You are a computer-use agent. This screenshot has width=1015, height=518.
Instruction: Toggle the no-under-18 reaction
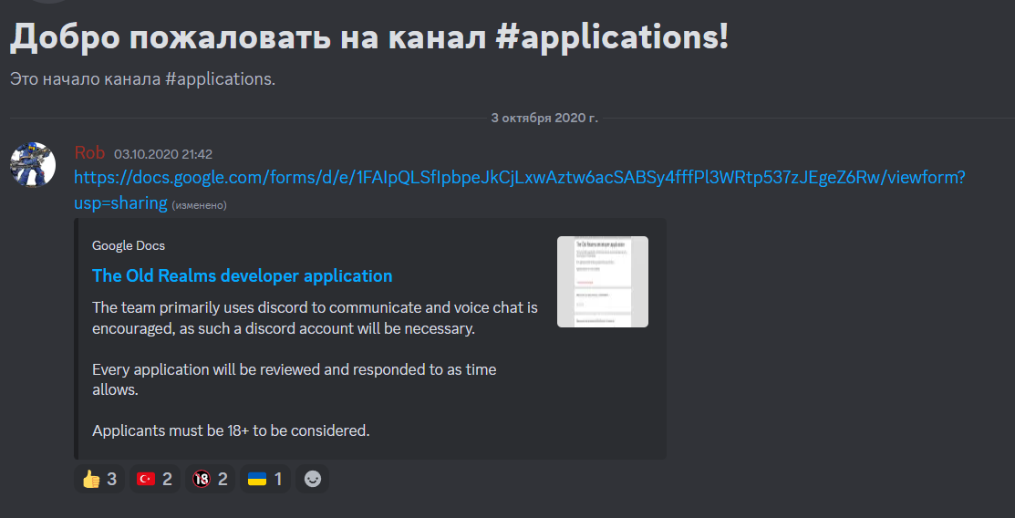[211, 479]
